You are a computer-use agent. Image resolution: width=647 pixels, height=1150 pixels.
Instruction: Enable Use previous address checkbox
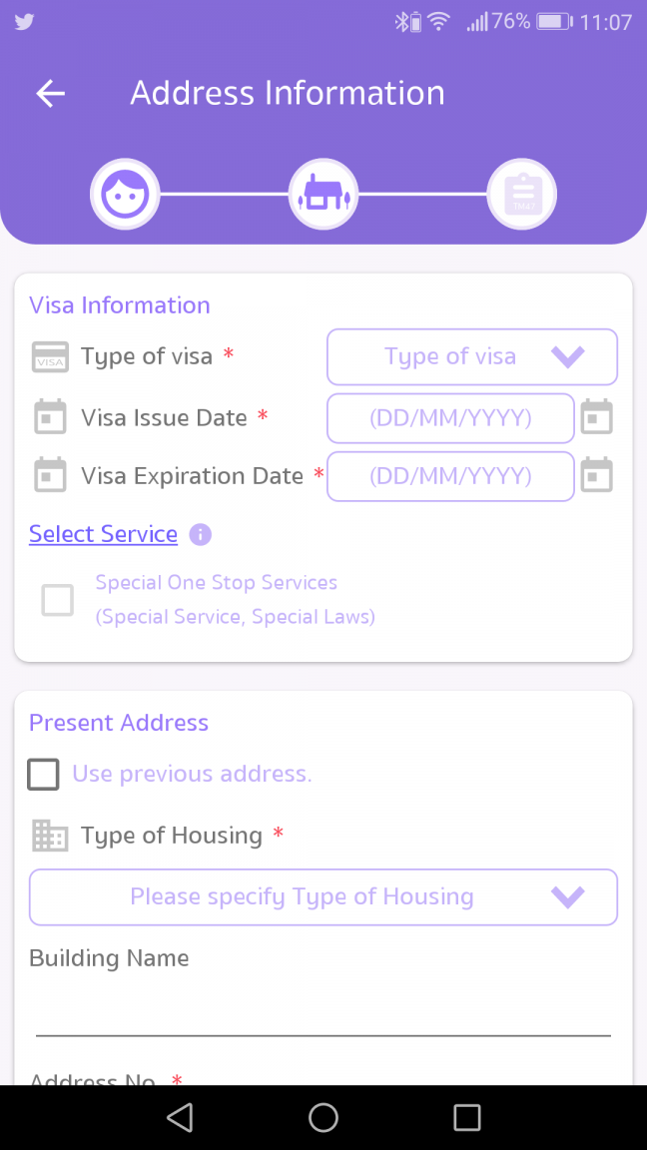point(43,774)
